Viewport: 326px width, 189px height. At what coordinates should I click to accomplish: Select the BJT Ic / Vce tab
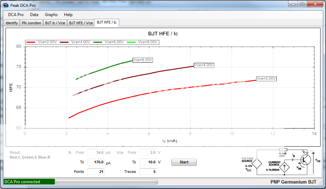[55, 23]
